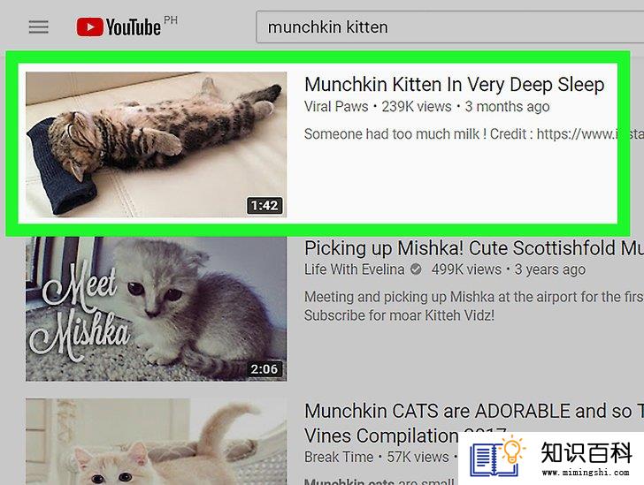Click the Meeting and picking up Mishka description

[474, 306]
